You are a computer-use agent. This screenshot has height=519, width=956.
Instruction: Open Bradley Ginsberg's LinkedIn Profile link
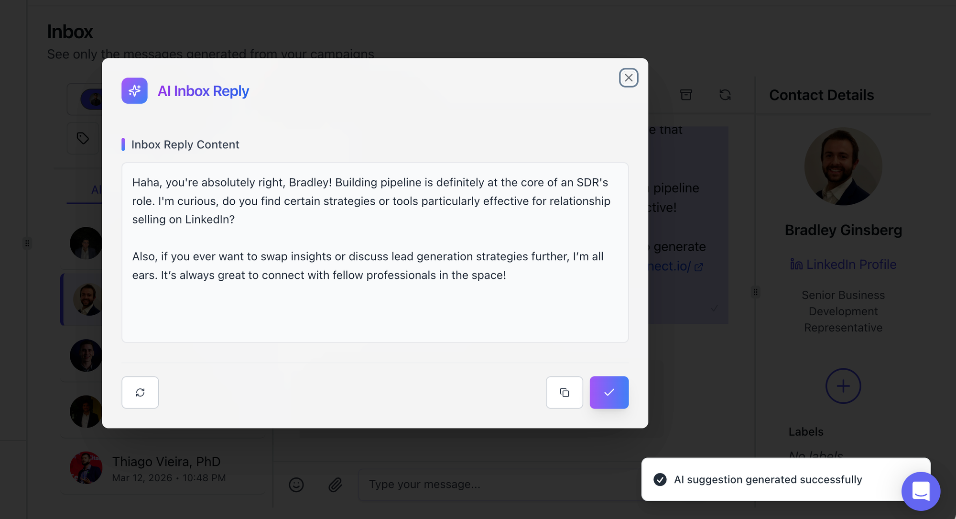coord(844,264)
